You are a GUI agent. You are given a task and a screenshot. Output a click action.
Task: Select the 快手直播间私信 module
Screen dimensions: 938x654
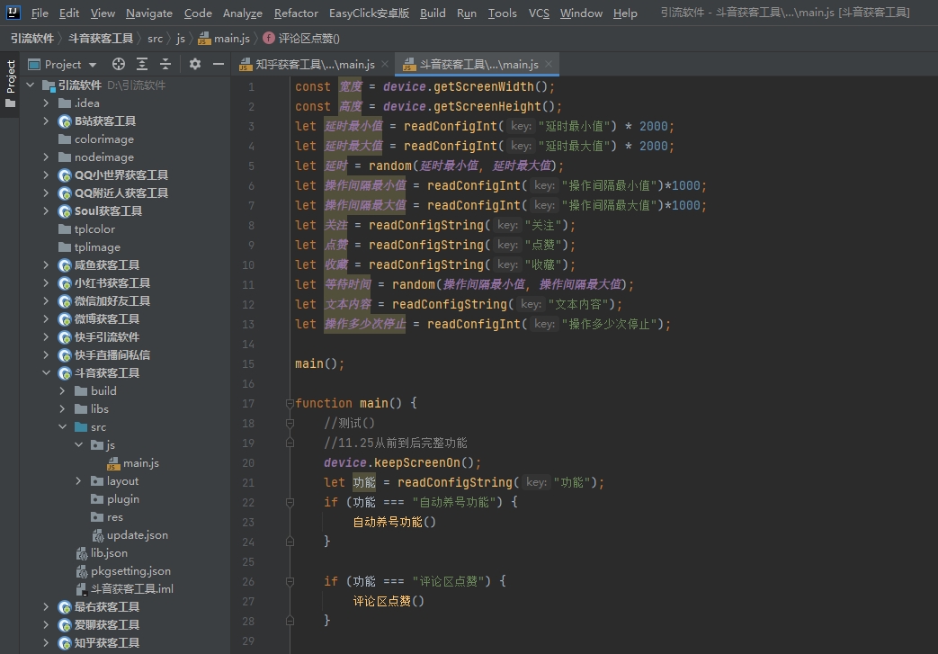point(103,354)
